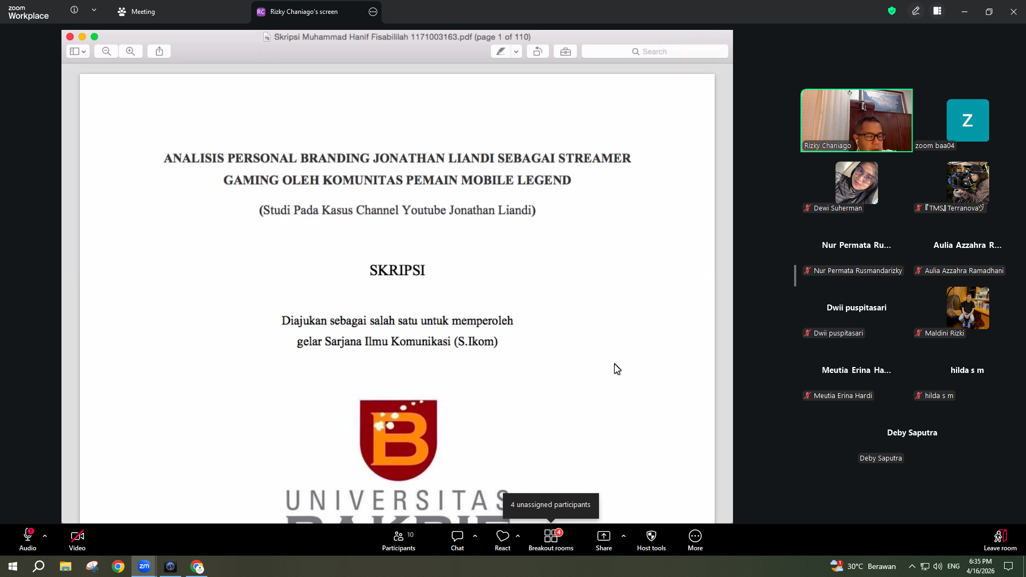
Task: Click the PDF sidebar view dropdown
Action: pyautogui.click(x=77, y=51)
